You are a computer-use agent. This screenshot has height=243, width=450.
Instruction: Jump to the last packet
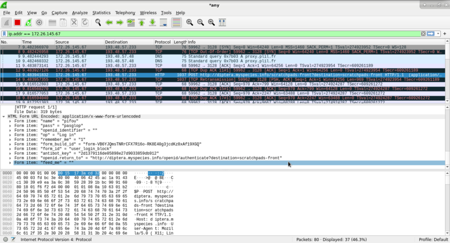click(152, 22)
